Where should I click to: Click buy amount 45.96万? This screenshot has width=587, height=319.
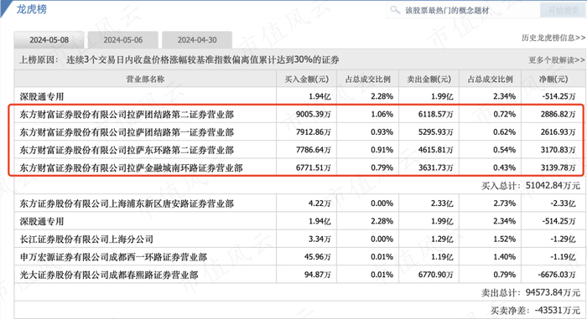318,257
